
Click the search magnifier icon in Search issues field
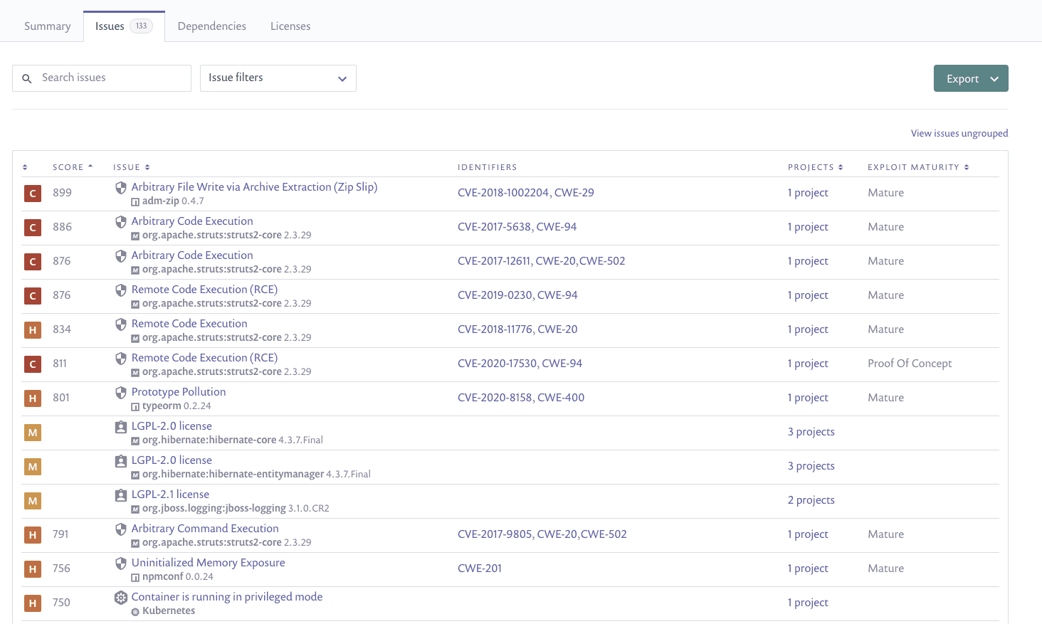(x=27, y=78)
